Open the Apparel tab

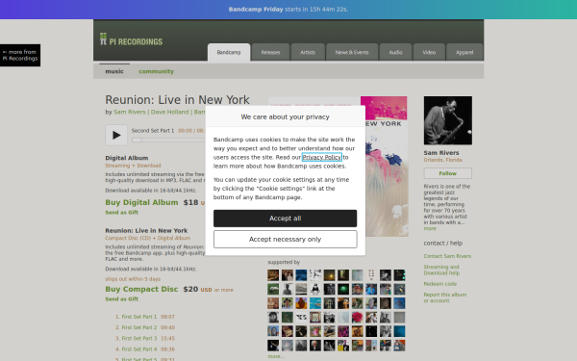[464, 52]
